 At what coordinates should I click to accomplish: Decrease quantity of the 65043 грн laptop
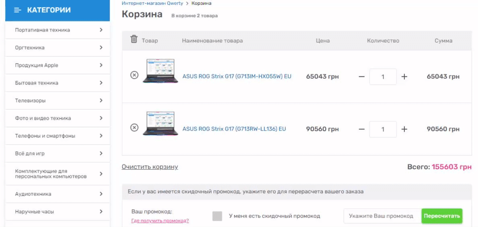[x=361, y=77]
